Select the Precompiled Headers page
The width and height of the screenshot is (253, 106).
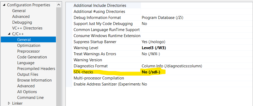[x=36, y=69]
